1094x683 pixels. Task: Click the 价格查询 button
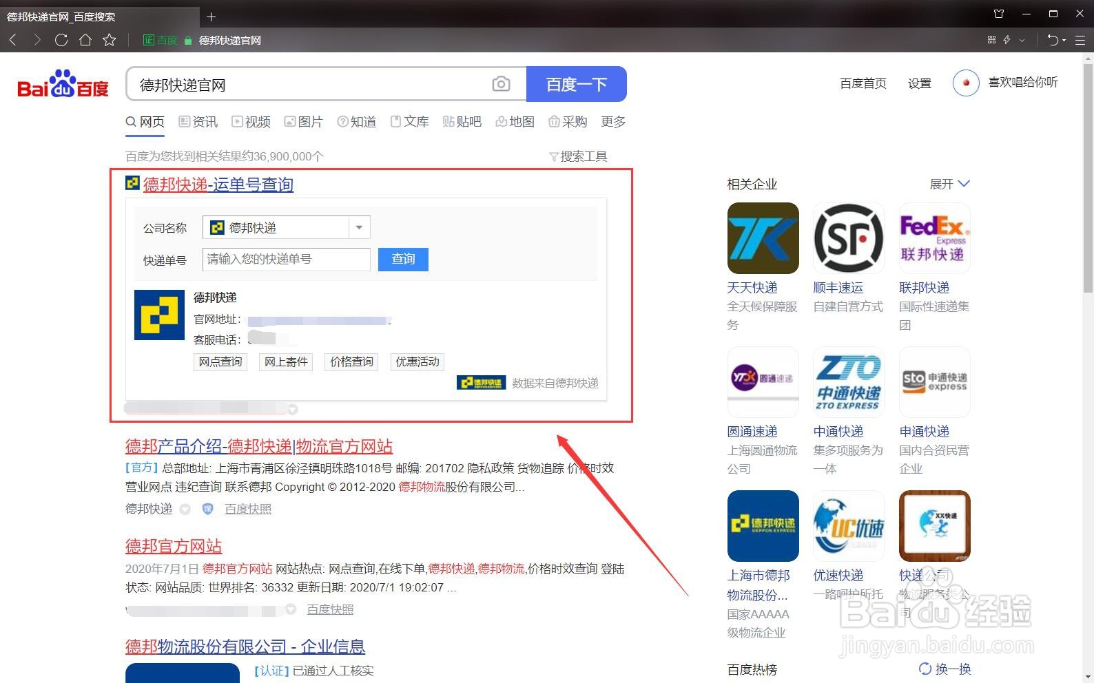[351, 361]
